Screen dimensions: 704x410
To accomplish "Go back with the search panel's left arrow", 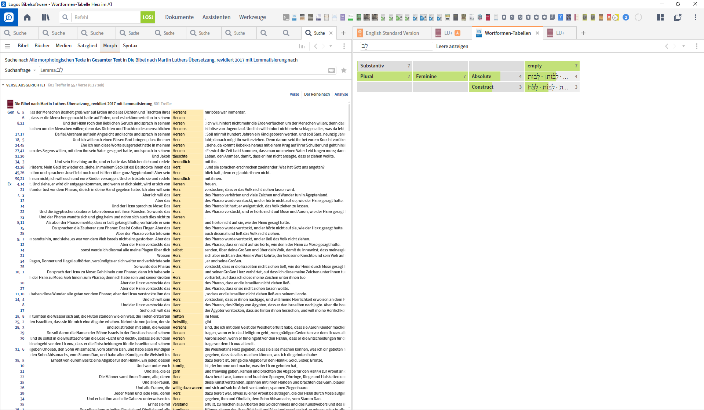I will click(315, 46).
